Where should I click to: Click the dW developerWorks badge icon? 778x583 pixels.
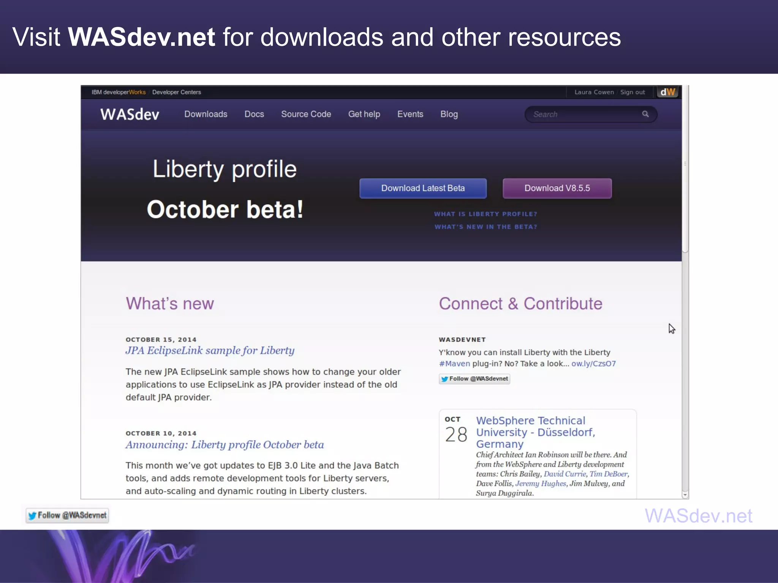coord(667,92)
